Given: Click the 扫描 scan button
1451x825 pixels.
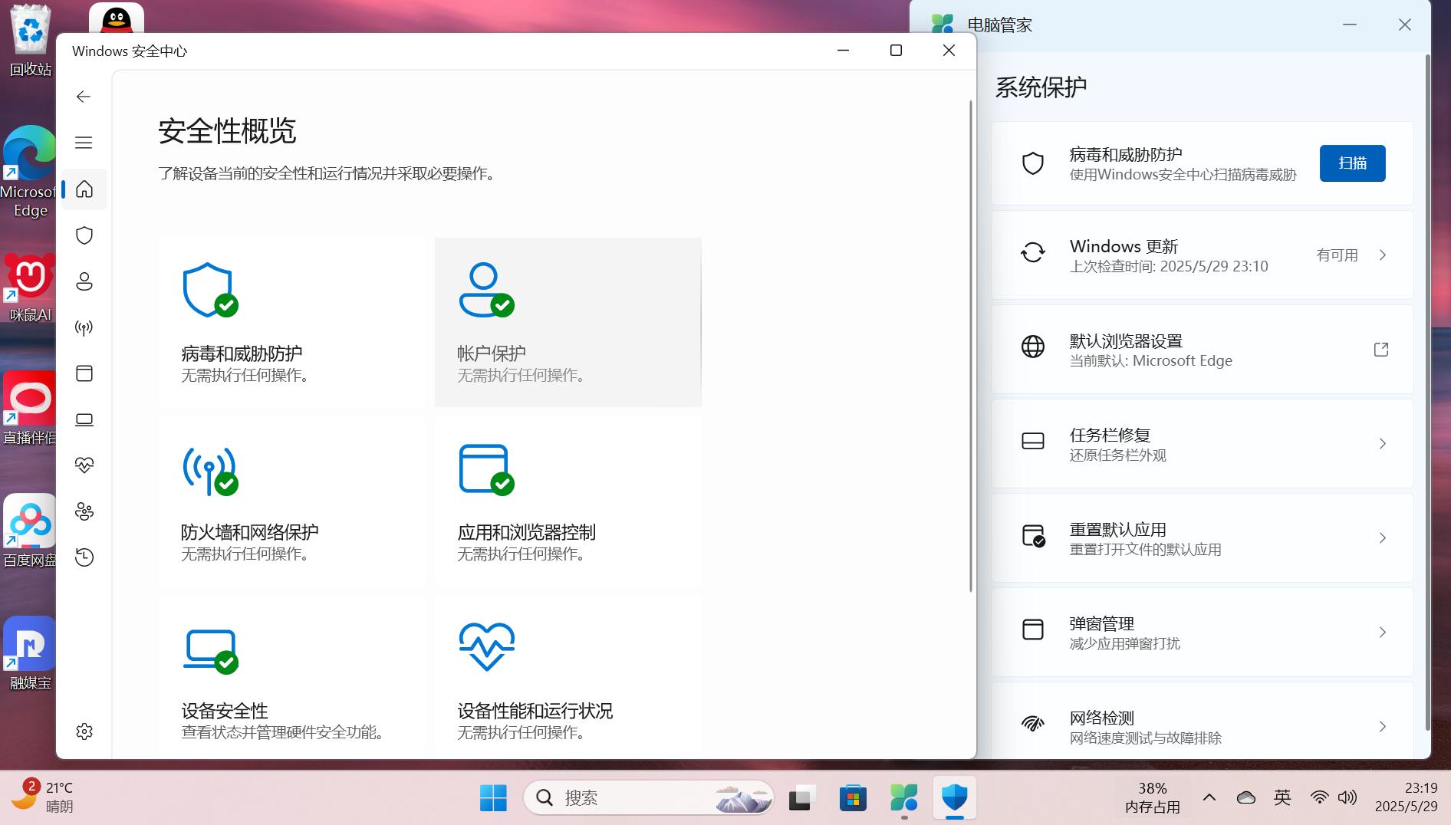Looking at the screenshot, I should (x=1351, y=163).
